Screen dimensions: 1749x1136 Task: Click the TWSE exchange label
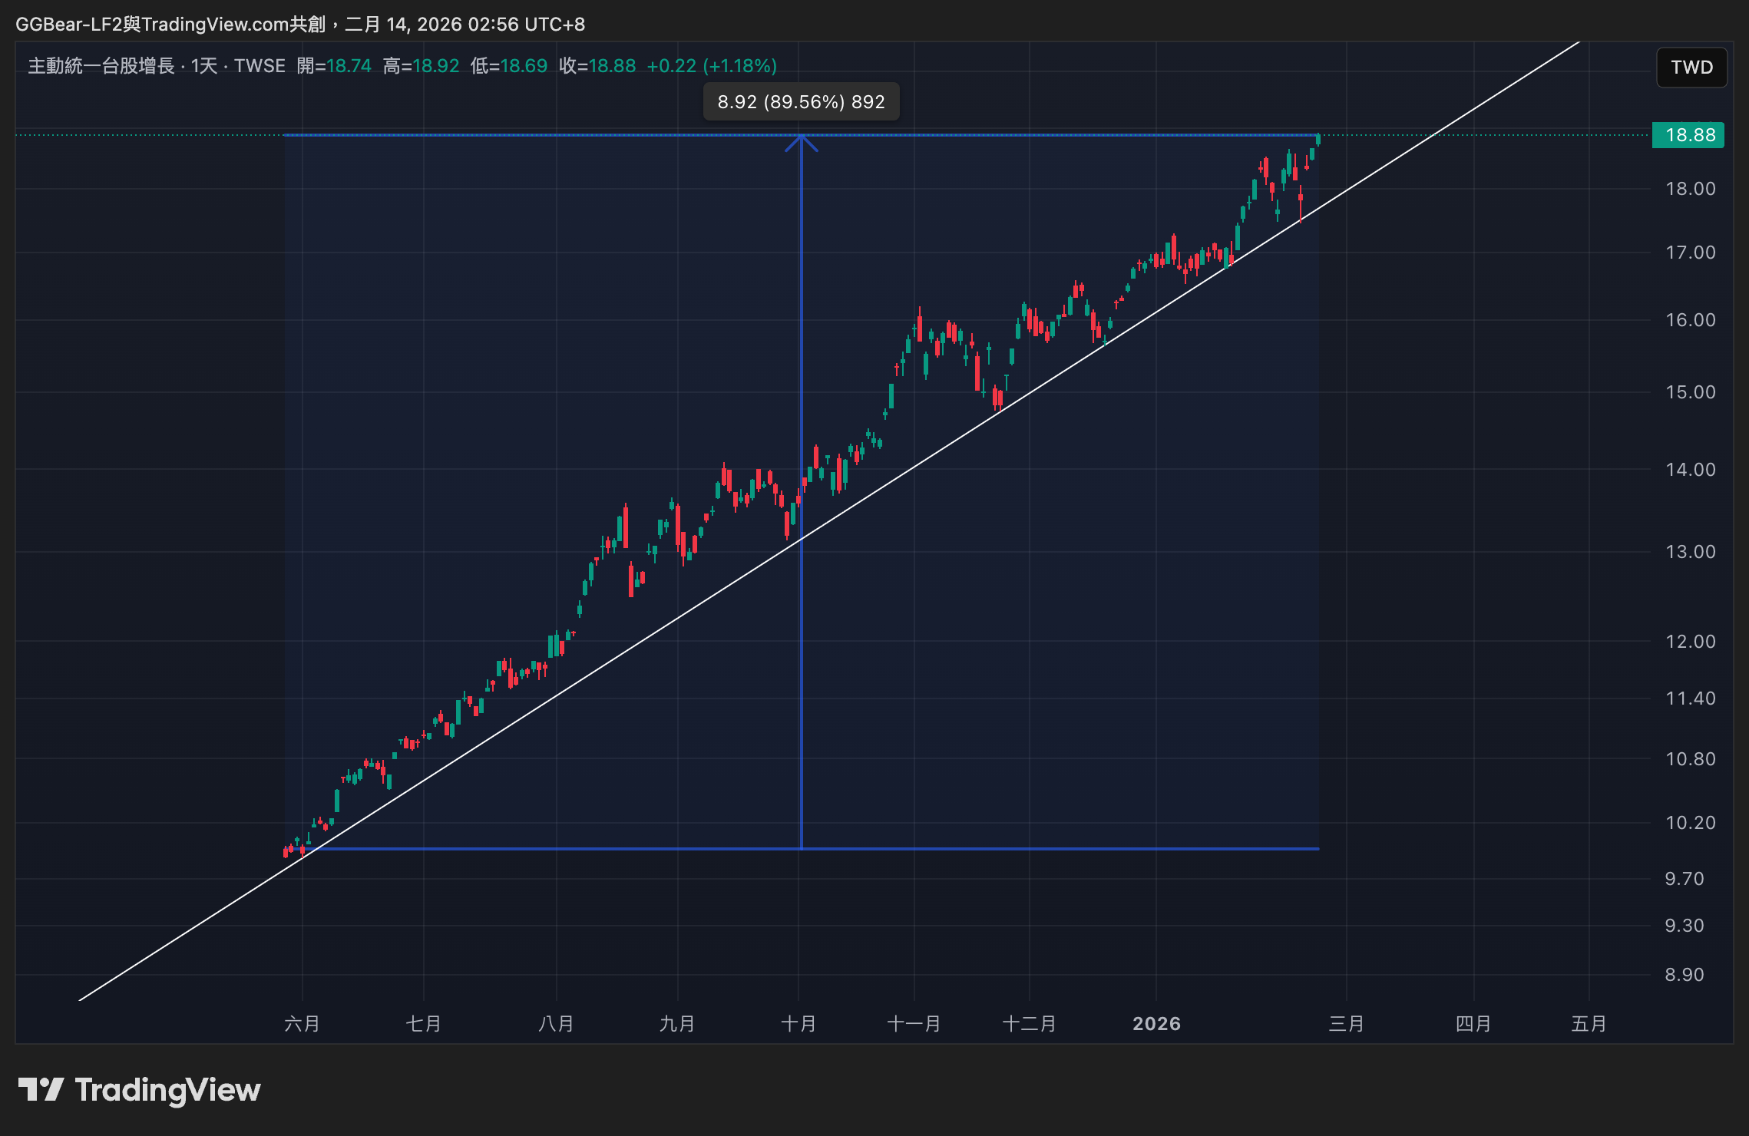pos(260,66)
